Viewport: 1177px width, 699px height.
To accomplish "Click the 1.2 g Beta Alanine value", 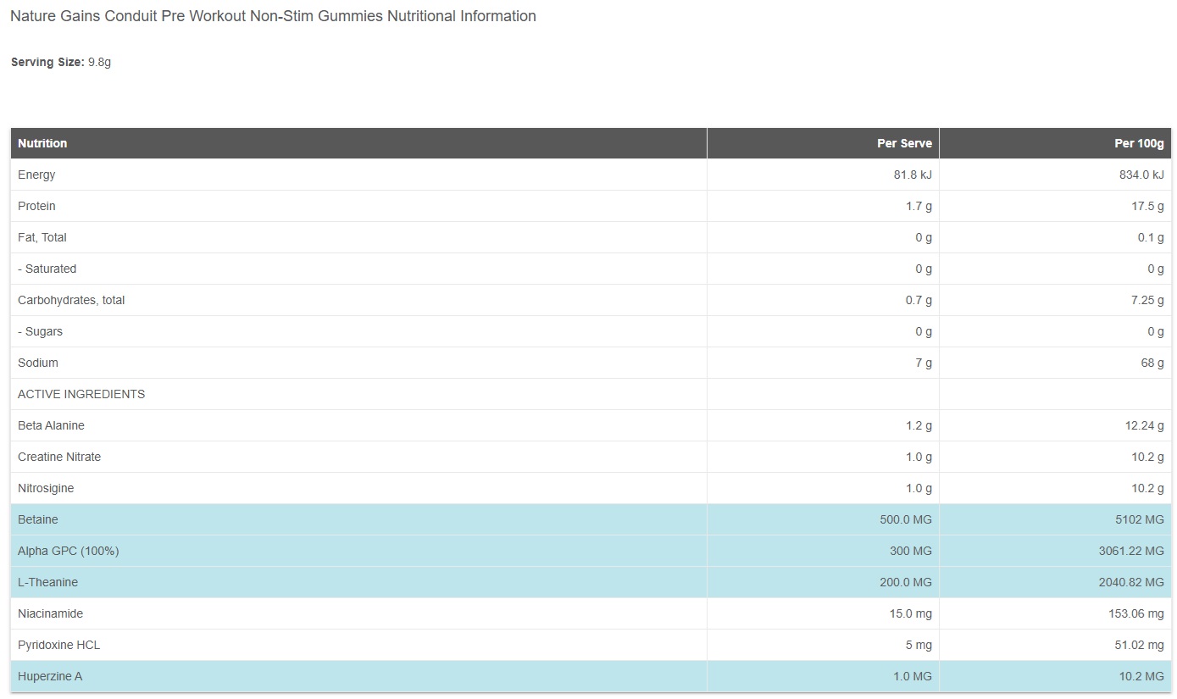I will pos(919,425).
